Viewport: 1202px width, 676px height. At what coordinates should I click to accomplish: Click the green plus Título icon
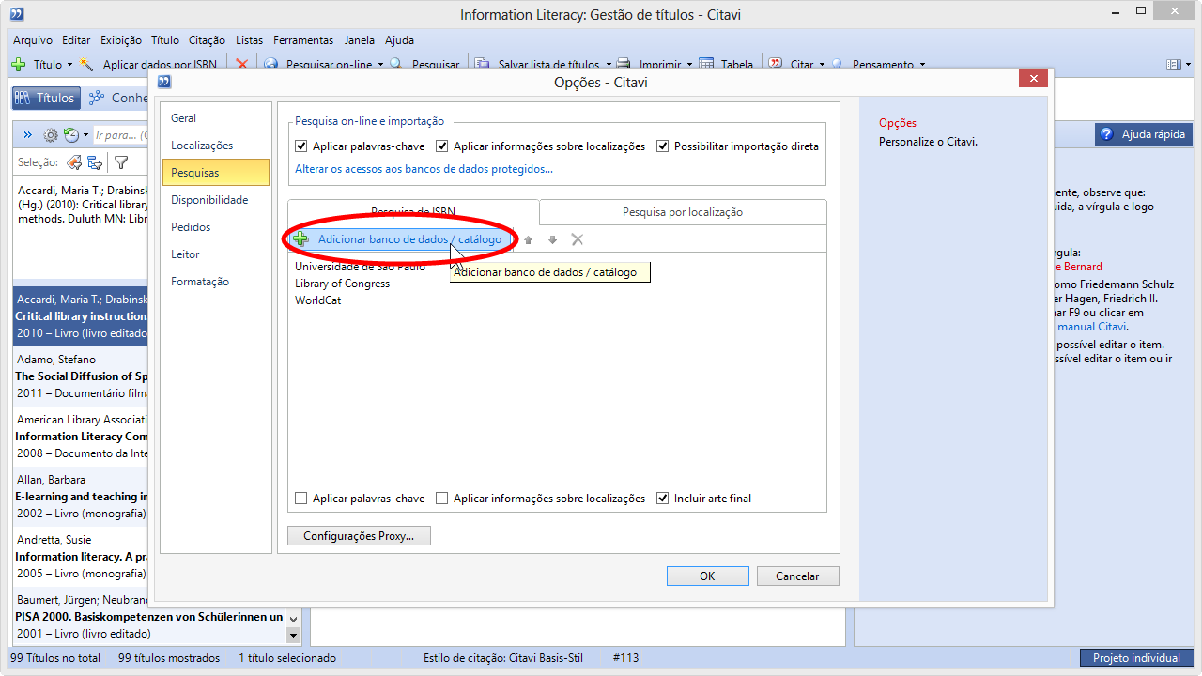(x=18, y=65)
